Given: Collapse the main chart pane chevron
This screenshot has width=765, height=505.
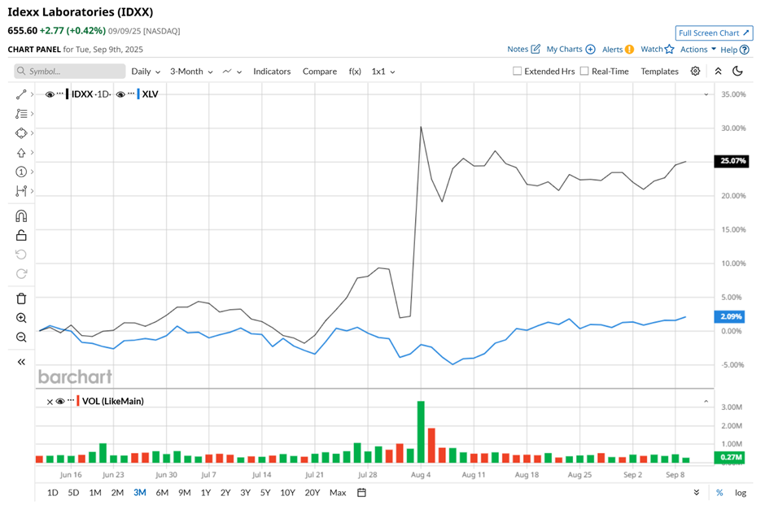Looking at the screenshot, I should (x=706, y=94).
